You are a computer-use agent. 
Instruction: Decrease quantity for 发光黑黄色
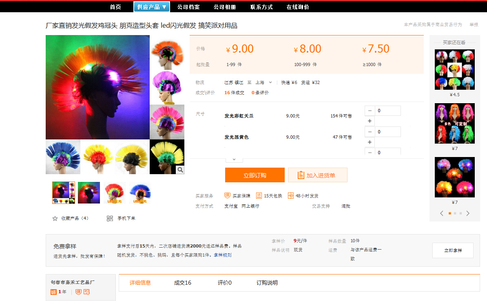tap(370, 132)
